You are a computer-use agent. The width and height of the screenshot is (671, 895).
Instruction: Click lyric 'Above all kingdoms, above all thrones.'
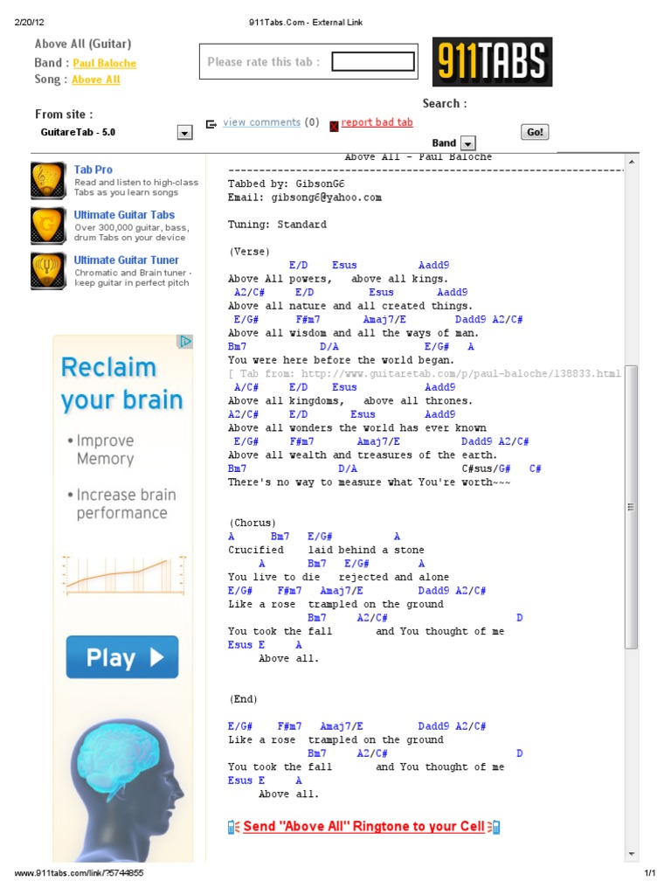(x=350, y=401)
